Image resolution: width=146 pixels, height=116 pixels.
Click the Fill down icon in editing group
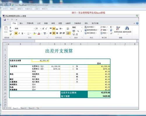(x=111, y=30)
